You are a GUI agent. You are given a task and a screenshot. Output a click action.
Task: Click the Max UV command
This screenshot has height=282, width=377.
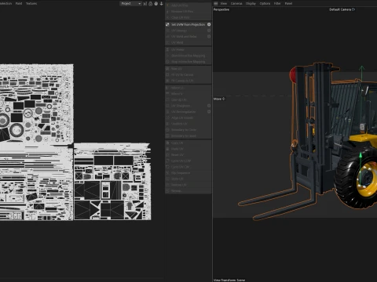tap(188, 69)
